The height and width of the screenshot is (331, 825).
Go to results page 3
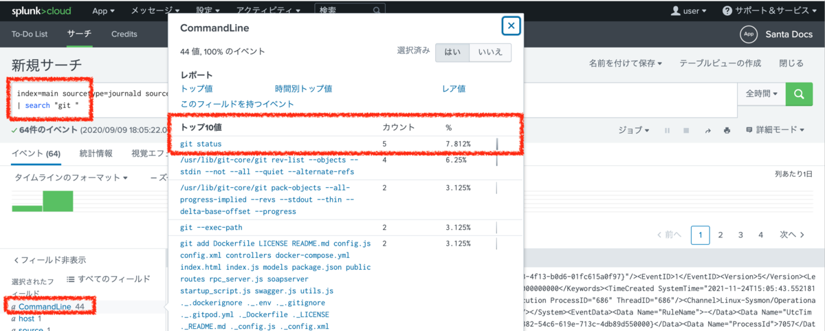(740, 235)
